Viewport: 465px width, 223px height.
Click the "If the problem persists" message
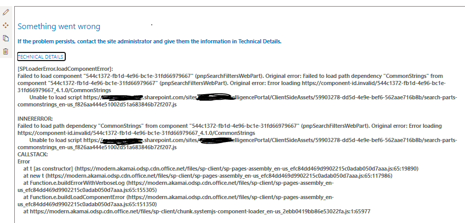[149, 41]
